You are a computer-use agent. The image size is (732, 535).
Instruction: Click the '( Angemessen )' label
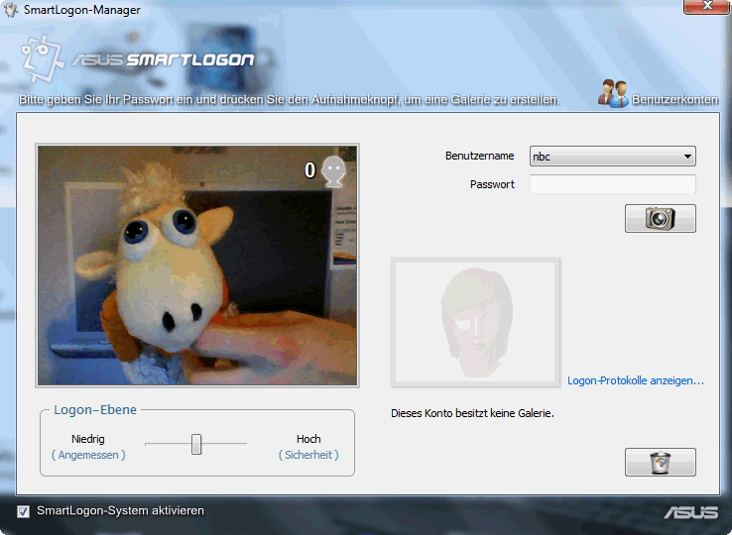[x=88, y=455]
